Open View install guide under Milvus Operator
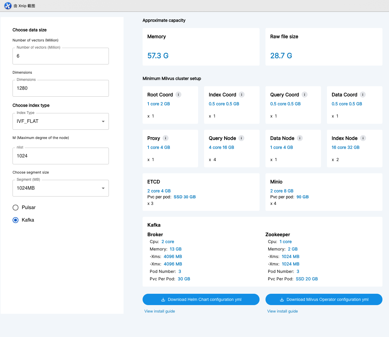 click(283, 311)
